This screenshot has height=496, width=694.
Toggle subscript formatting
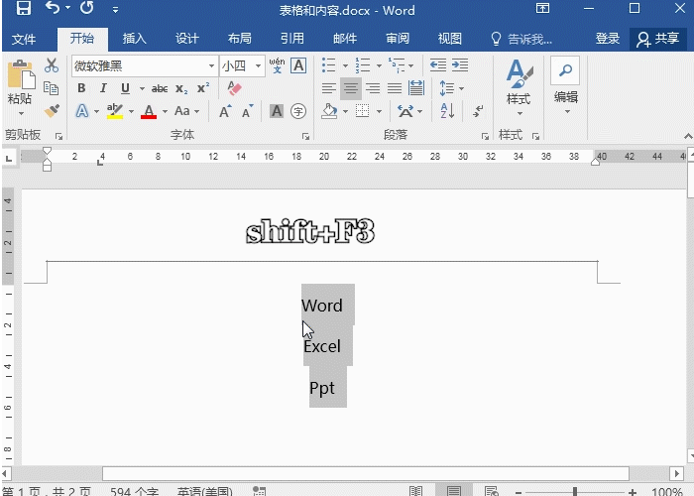pyautogui.click(x=181, y=88)
